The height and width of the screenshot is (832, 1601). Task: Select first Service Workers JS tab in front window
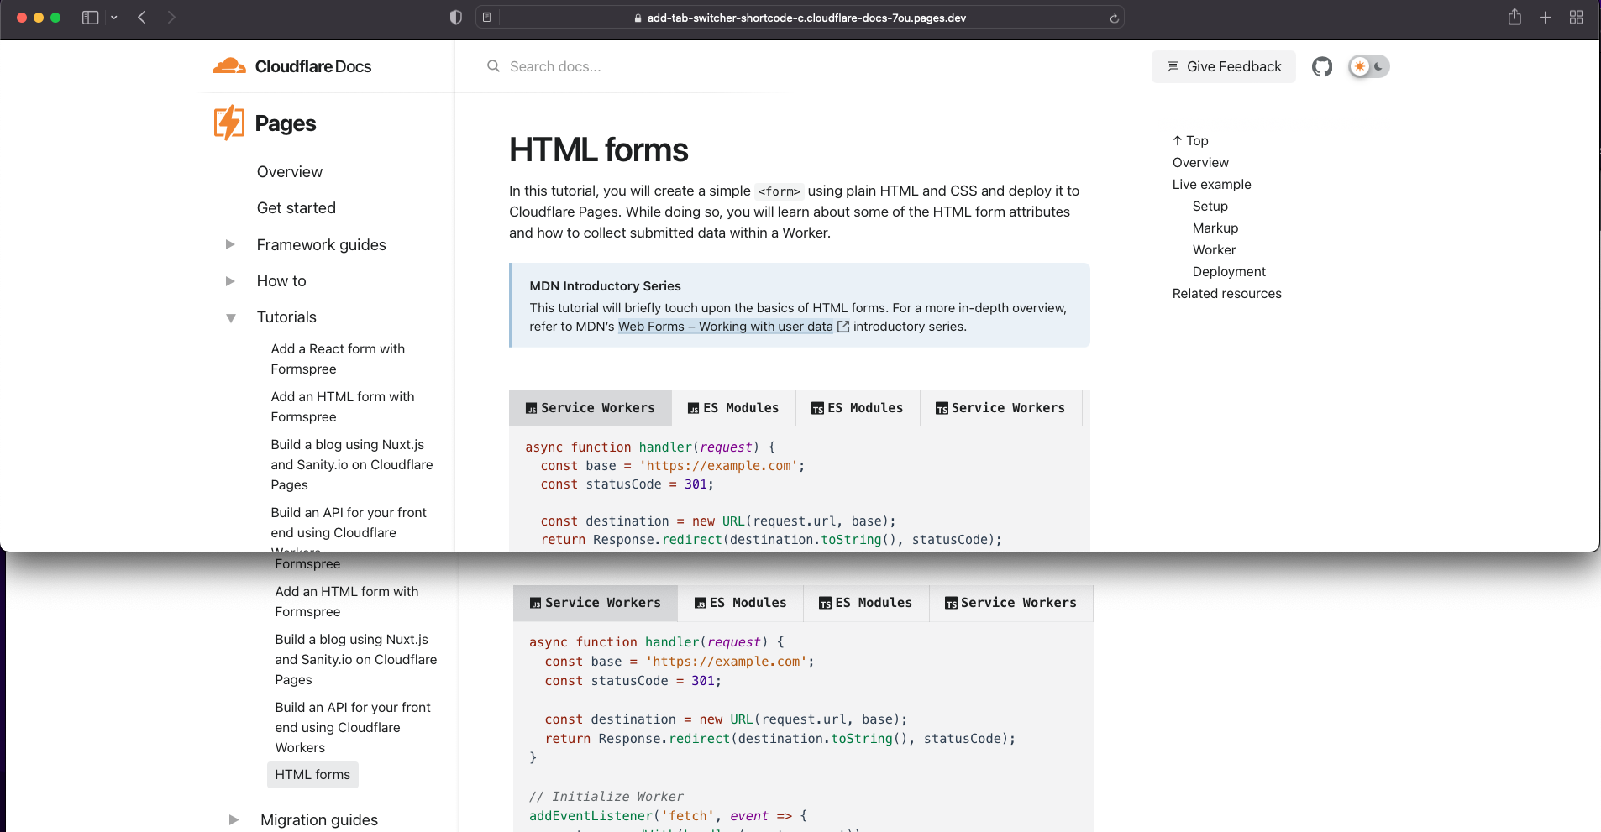(x=591, y=408)
